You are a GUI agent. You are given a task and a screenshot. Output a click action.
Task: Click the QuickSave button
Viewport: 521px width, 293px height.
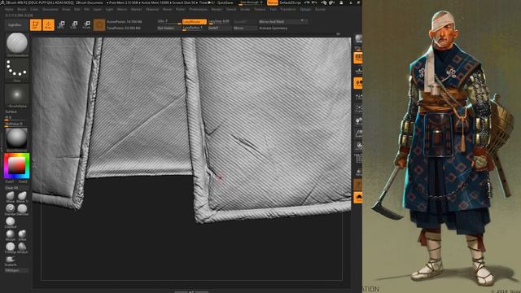(x=225, y=2)
